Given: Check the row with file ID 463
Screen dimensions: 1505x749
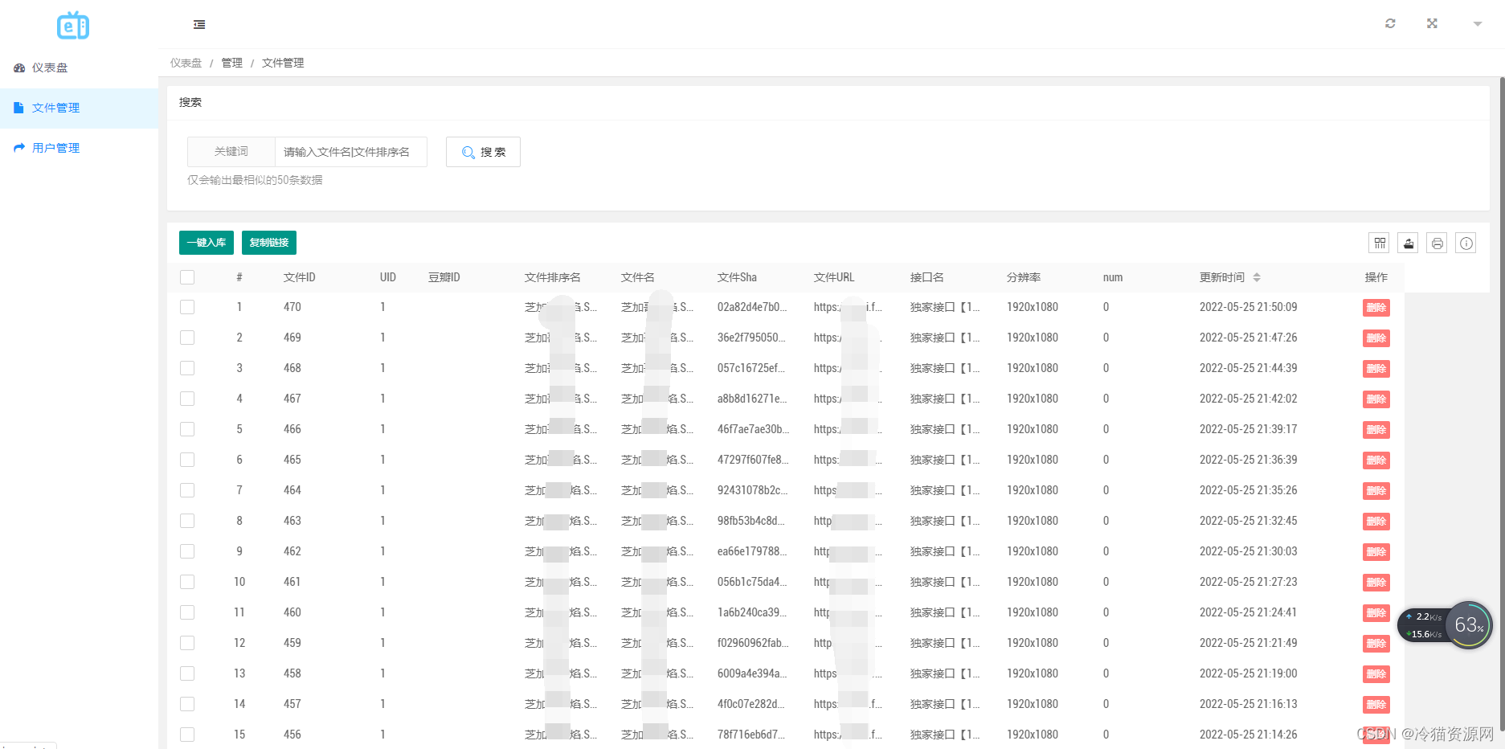Looking at the screenshot, I should (187, 521).
